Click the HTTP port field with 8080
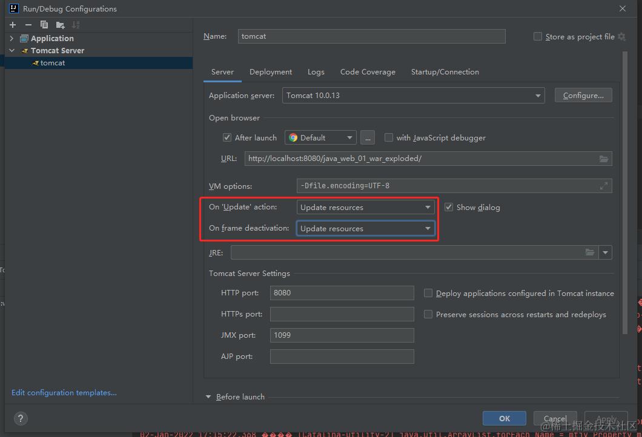Viewport: 642px width, 437px height. click(x=342, y=293)
